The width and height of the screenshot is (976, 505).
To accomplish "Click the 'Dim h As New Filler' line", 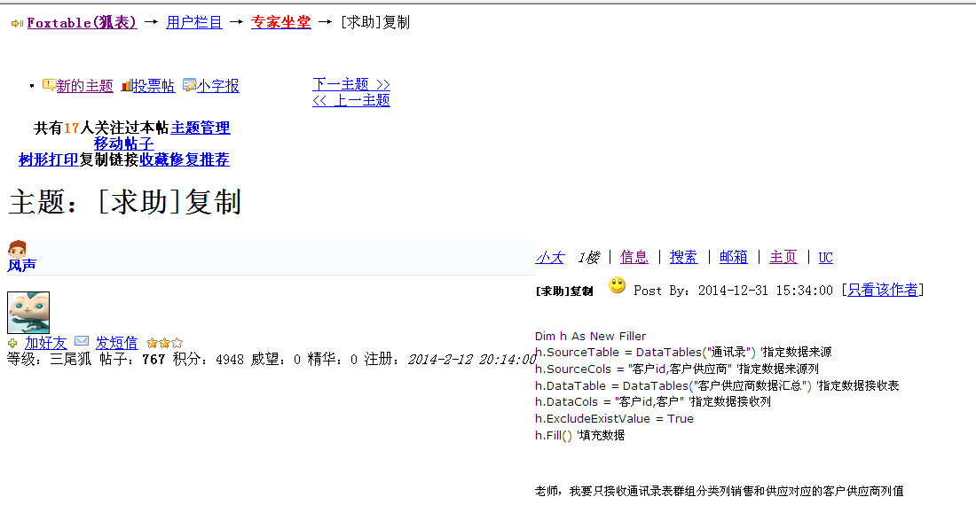I will [x=590, y=336].
